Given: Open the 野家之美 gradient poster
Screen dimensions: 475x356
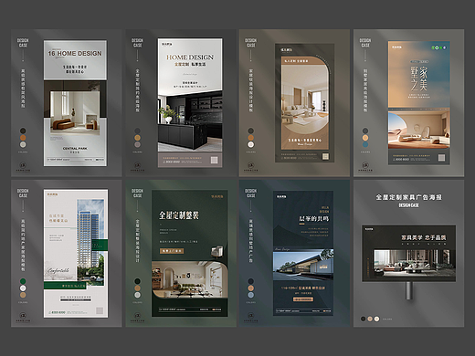Looking at the screenshot, I should (x=418, y=103).
